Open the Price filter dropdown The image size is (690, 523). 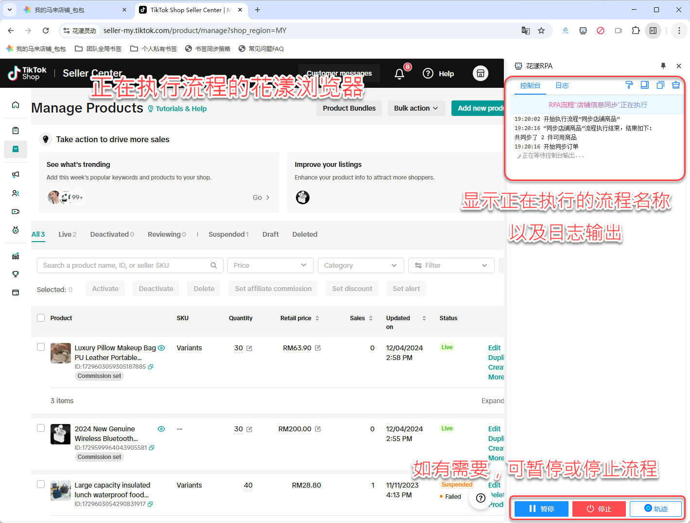(x=271, y=265)
